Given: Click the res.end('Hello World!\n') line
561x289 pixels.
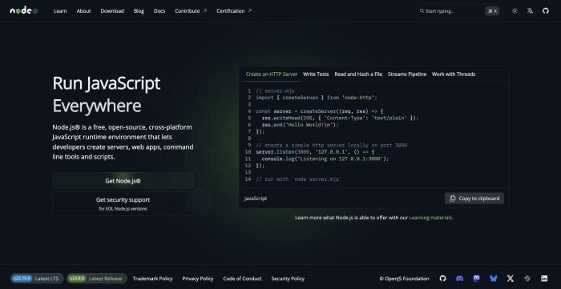Looking at the screenshot, I should (301, 125).
